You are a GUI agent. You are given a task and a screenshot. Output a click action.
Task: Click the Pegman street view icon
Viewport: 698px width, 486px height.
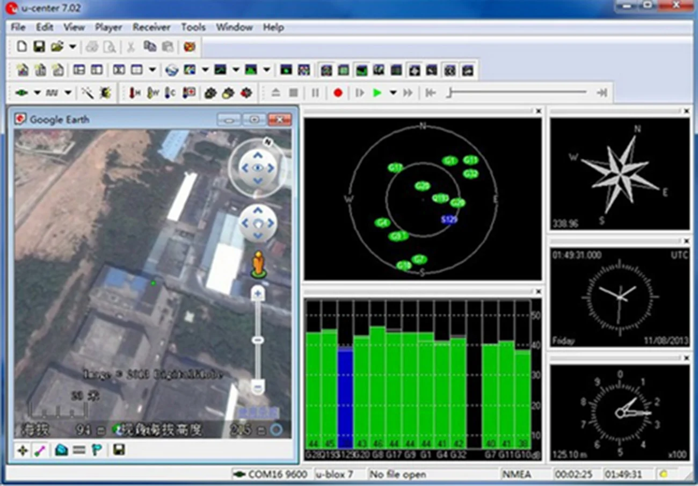coord(259,264)
